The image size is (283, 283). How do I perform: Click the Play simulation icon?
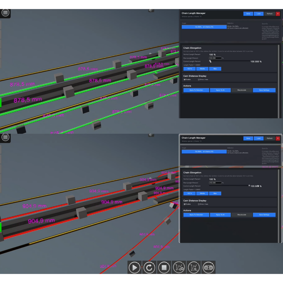(134, 267)
